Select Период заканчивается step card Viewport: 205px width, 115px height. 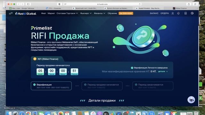point(153,86)
